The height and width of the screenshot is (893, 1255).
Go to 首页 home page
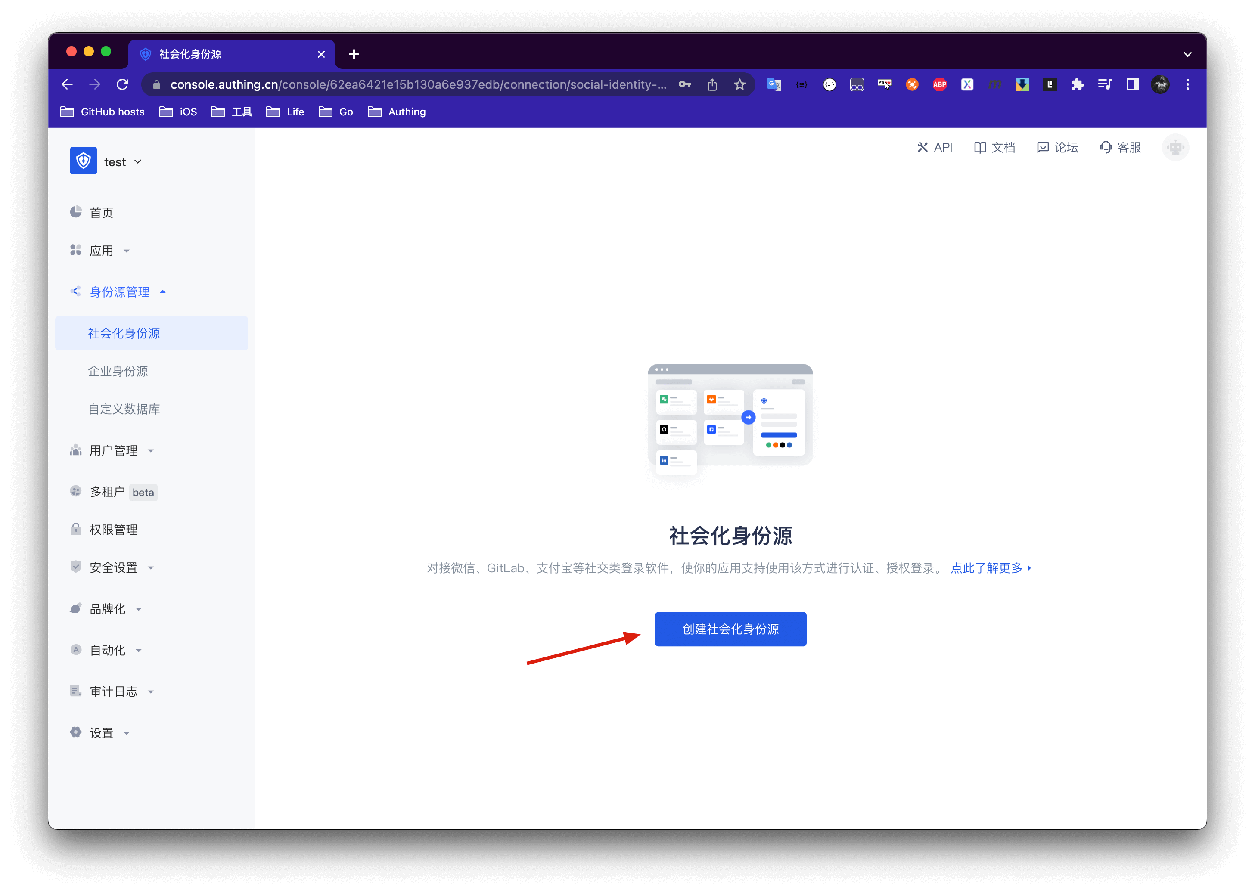101,213
